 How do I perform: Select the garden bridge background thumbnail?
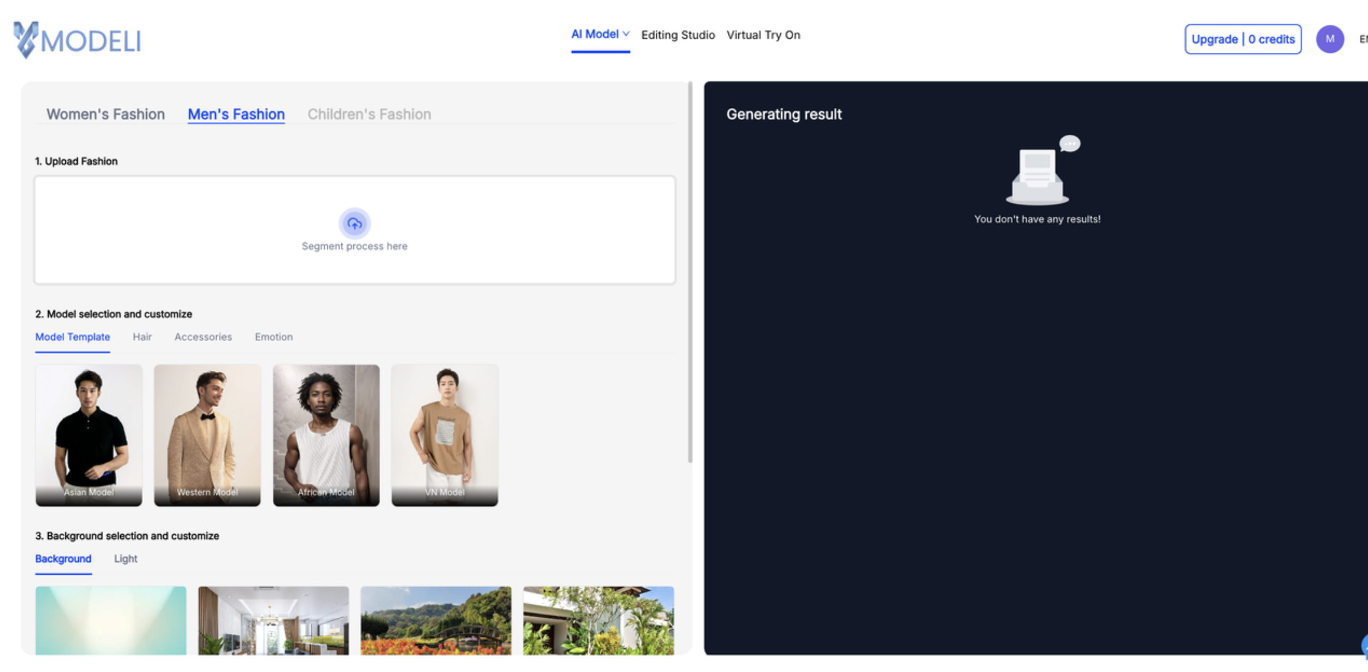point(436,620)
